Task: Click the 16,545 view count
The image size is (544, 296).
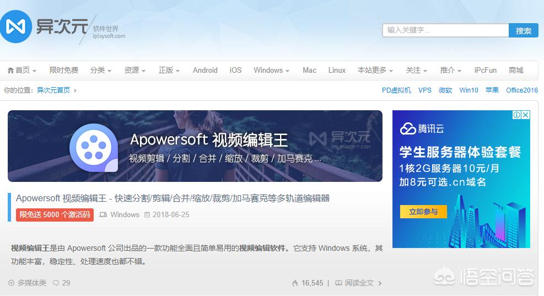Action: click(x=313, y=283)
